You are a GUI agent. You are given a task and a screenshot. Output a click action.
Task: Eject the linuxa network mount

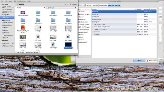tap(13, 43)
